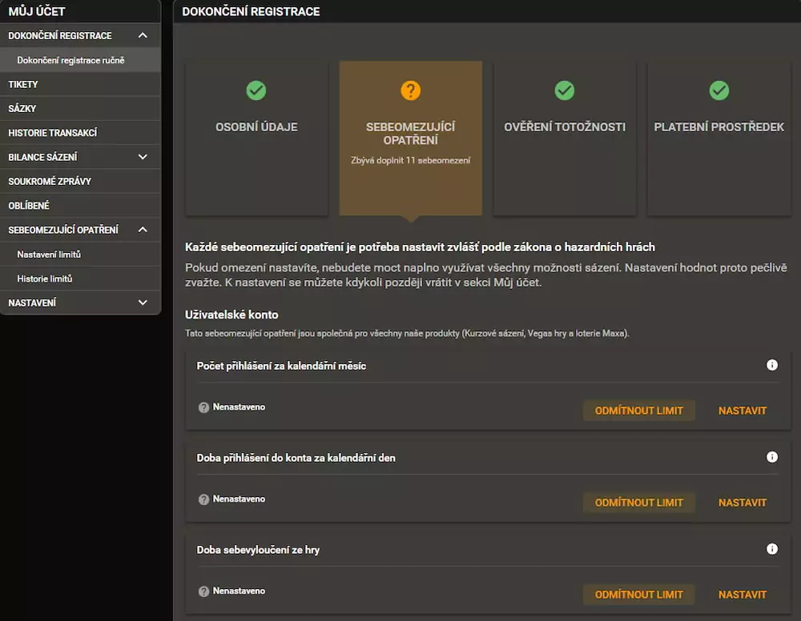Click the green checkmark on Osobní údaje step
This screenshot has width=801, height=621.
click(x=256, y=90)
